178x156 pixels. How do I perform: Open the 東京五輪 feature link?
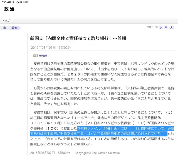[43, 56]
